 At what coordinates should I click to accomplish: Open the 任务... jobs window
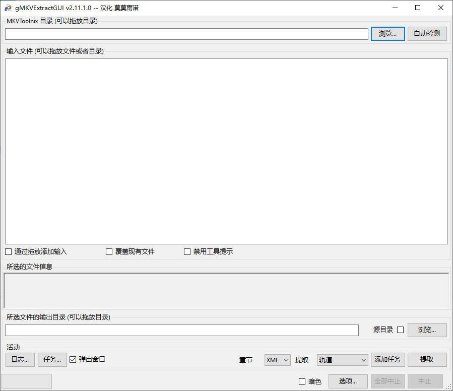coord(52,359)
